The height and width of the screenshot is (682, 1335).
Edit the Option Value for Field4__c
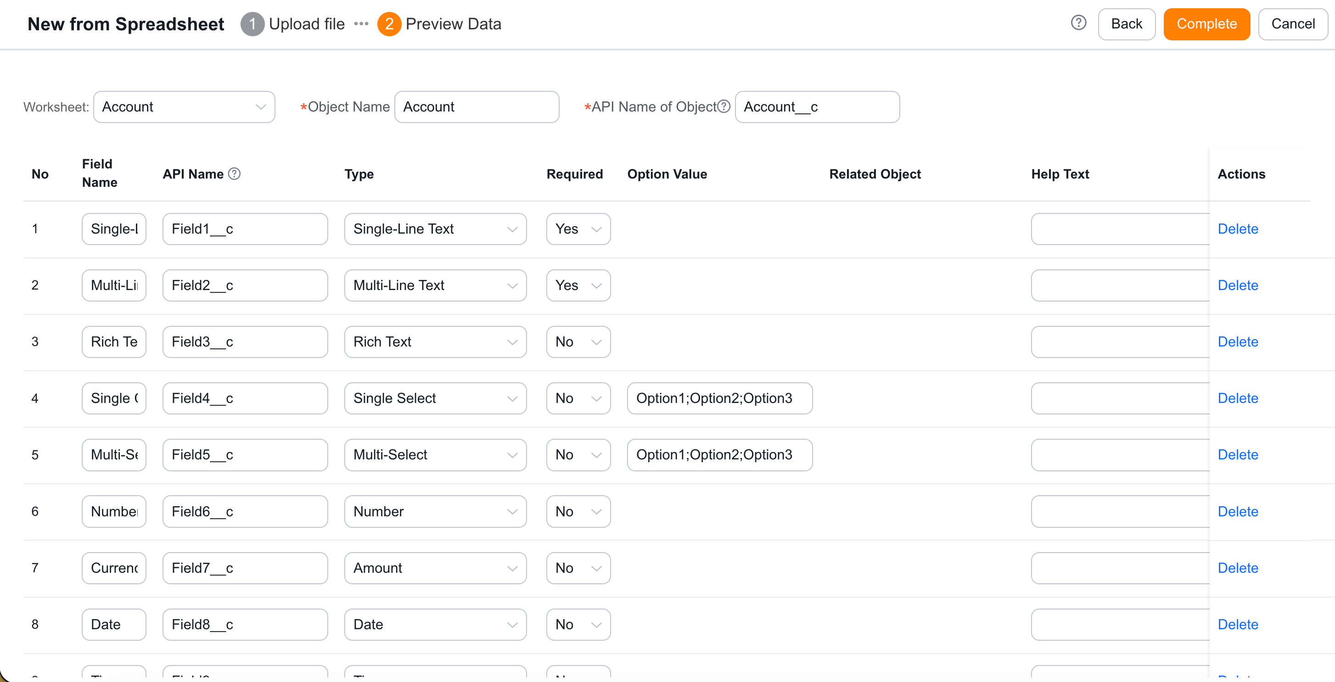click(x=720, y=398)
